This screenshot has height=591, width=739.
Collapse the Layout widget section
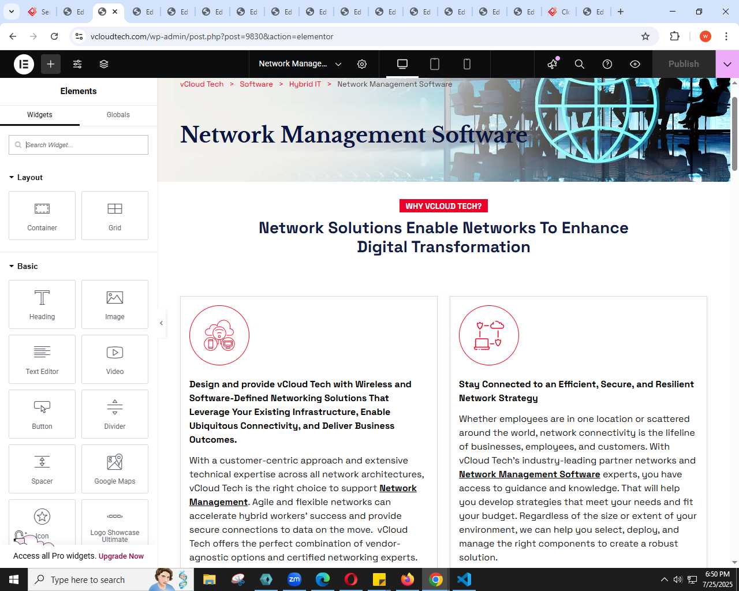point(26,177)
